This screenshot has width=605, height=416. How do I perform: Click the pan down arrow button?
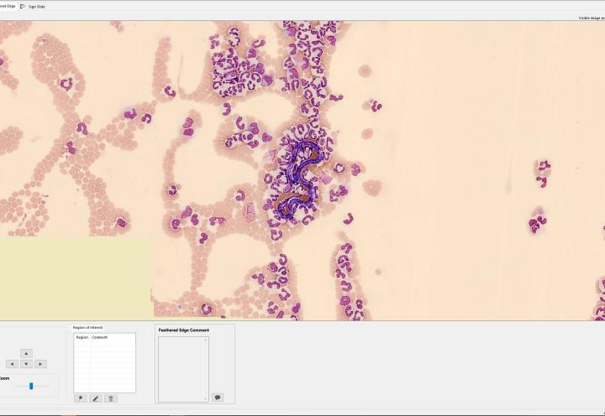(26, 364)
